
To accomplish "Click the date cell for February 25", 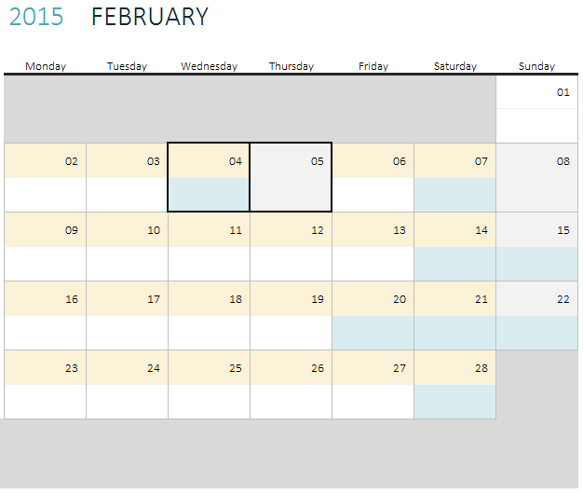I will (x=209, y=368).
